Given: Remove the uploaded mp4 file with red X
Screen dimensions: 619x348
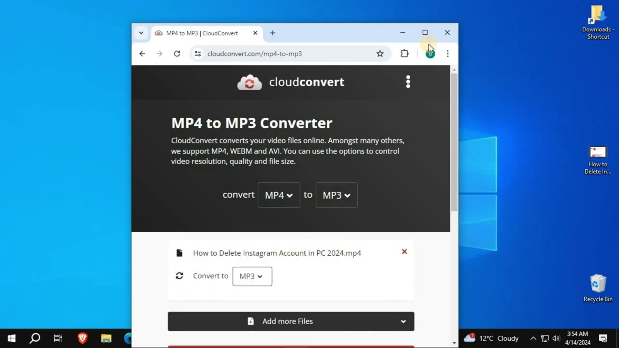Looking at the screenshot, I should coord(404,251).
